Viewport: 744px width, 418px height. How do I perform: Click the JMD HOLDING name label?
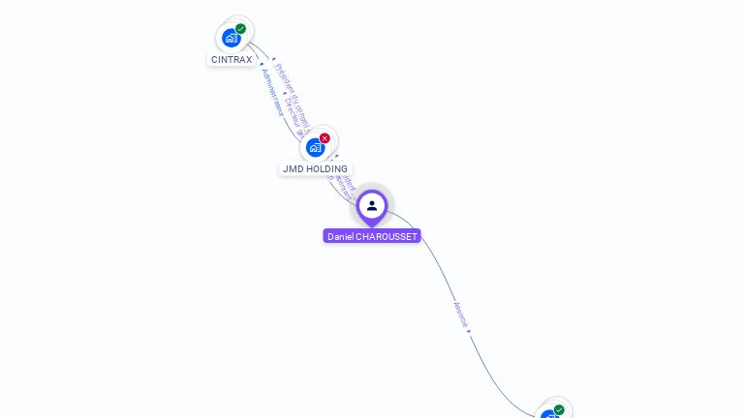click(315, 168)
